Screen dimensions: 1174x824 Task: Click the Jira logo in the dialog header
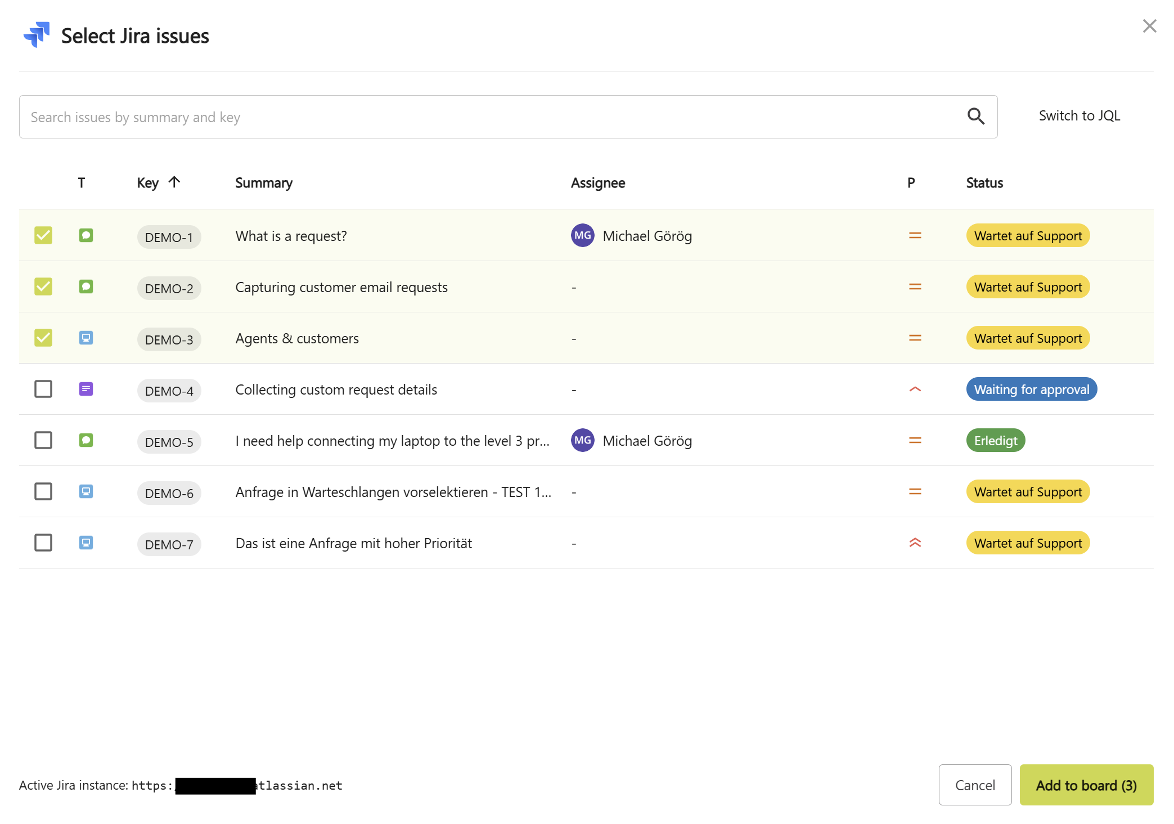point(36,35)
